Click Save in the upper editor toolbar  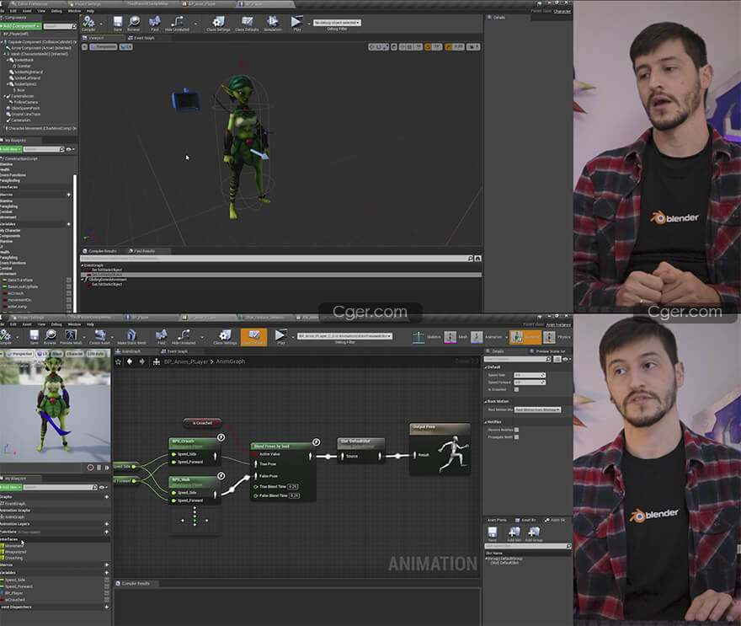[118, 23]
